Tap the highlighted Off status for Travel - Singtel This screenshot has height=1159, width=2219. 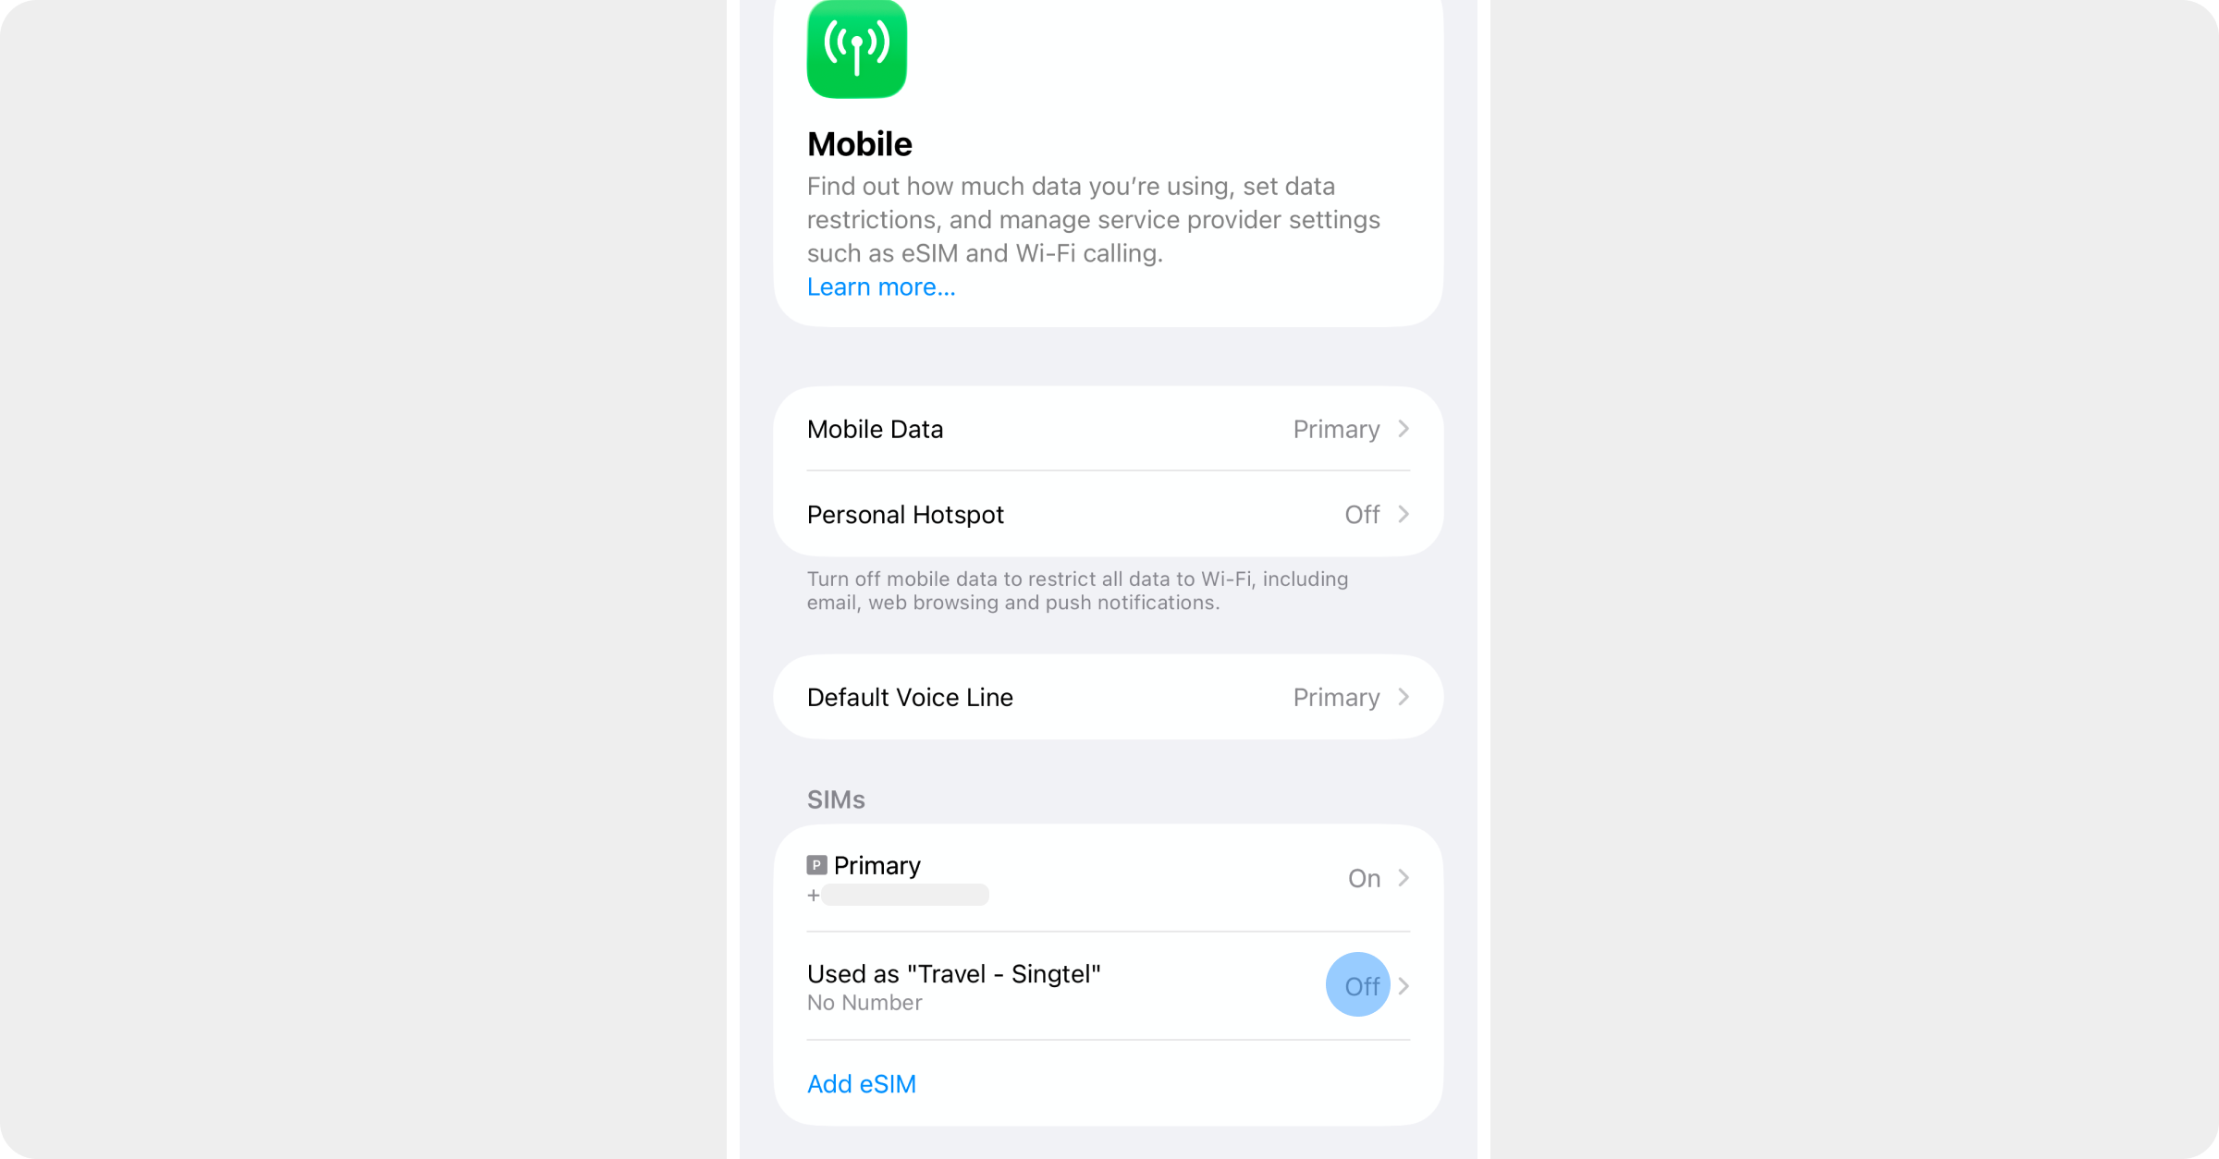[x=1361, y=986]
